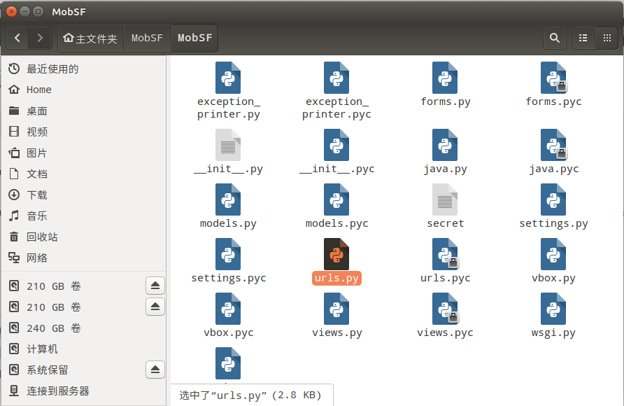The height and width of the screenshot is (406, 624).
Task: Click the settings.py filename label
Action: [553, 224]
